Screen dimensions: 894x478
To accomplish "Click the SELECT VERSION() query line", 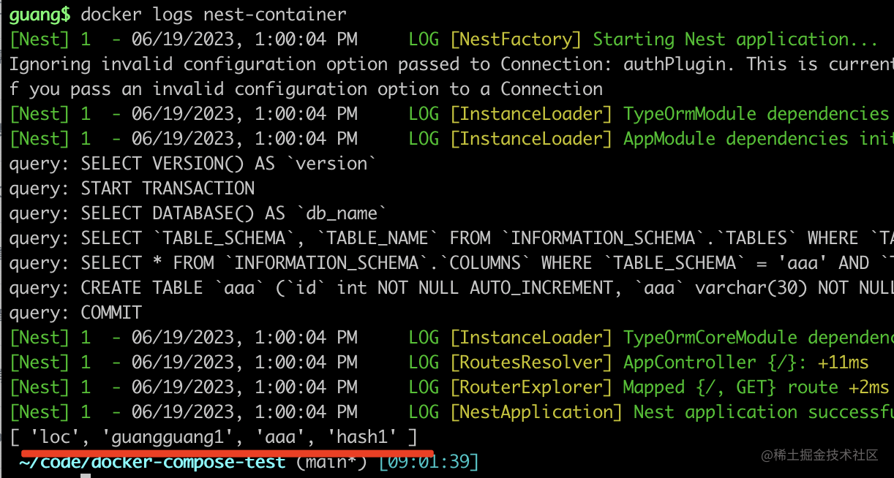I will (x=192, y=163).
